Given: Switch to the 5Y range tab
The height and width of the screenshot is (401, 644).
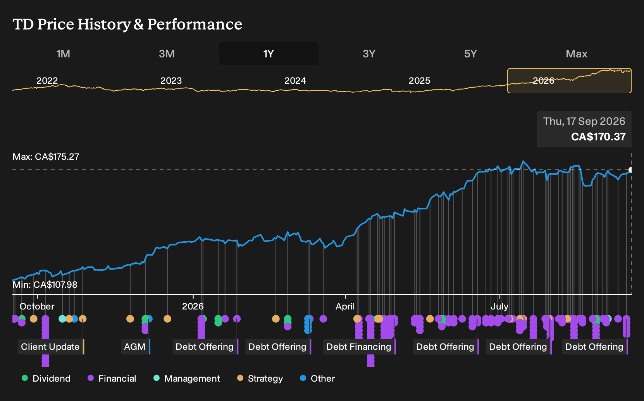Looking at the screenshot, I should (x=470, y=54).
